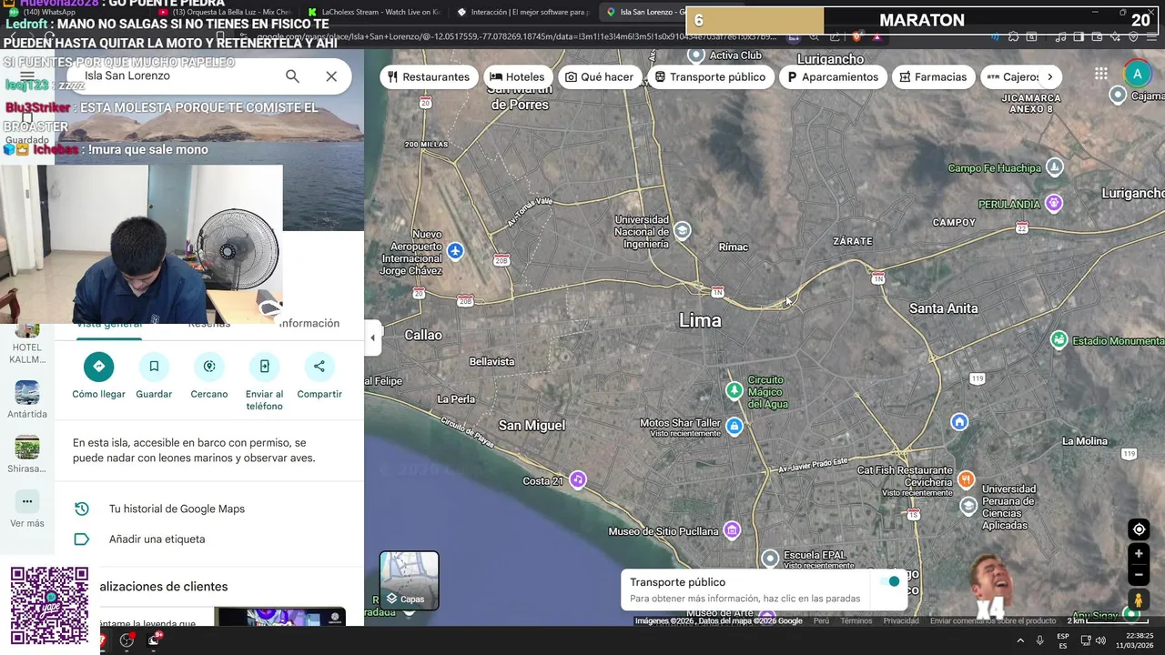Click the Compartir share icon

(319, 367)
